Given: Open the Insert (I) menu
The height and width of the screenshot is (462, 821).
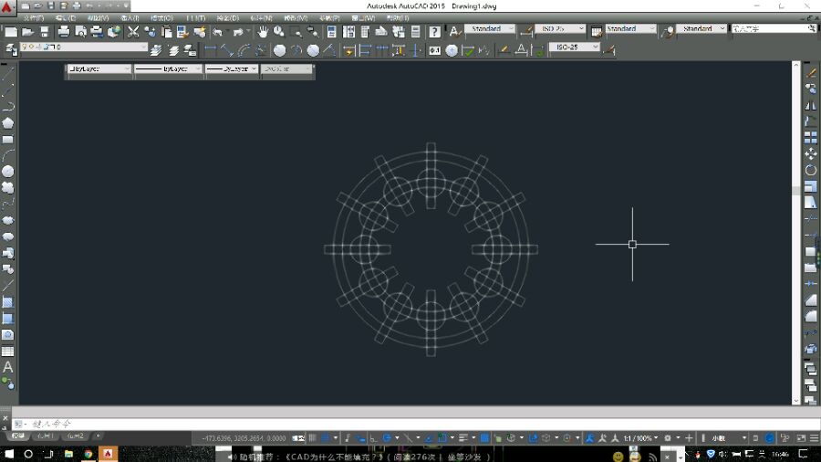Looking at the screenshot, I should 130,18.
